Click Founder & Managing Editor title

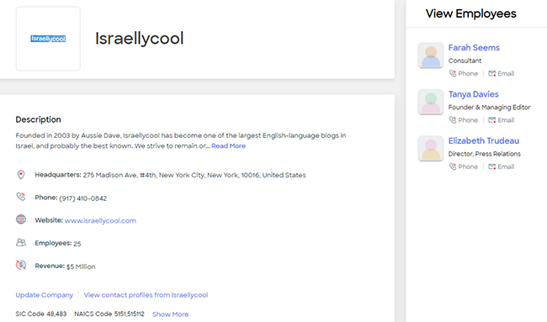[489, 108]
